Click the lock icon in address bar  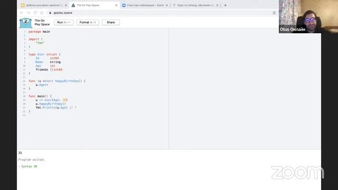click(50, 13)
